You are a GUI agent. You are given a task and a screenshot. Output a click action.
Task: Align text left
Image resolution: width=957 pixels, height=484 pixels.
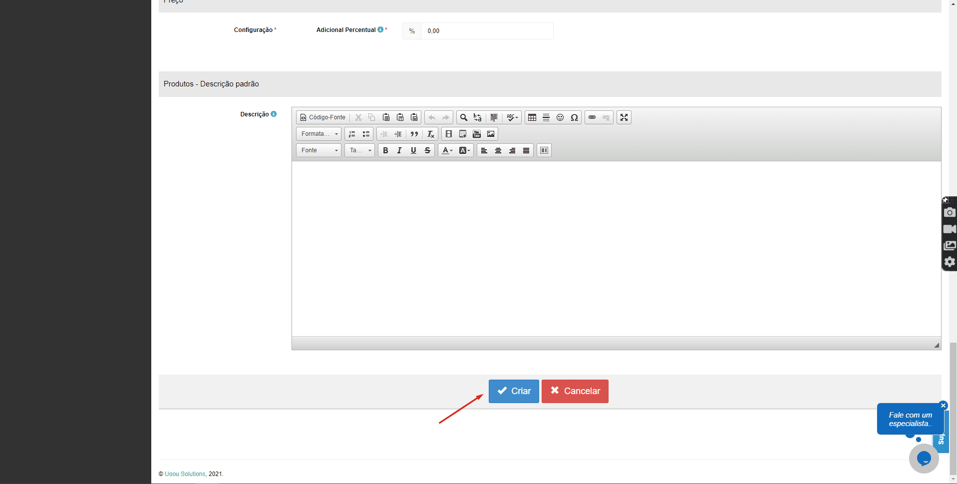coord(484,150)
